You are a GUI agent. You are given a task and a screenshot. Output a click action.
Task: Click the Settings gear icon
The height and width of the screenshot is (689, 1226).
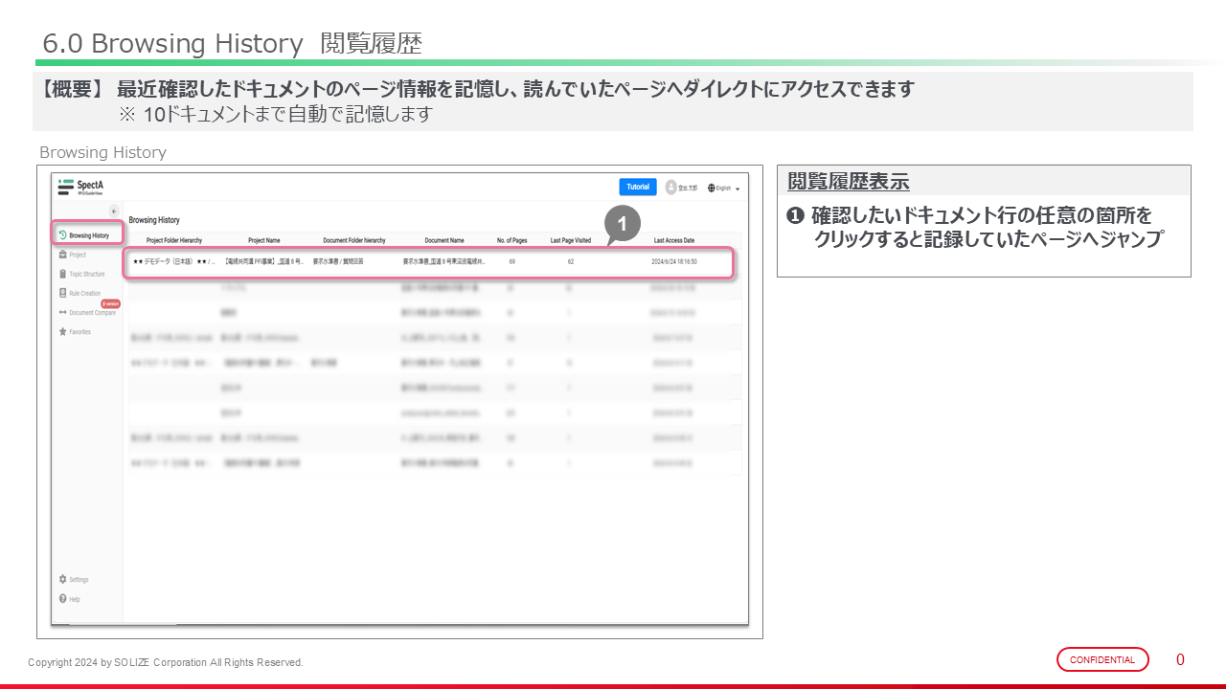(62, 579)
